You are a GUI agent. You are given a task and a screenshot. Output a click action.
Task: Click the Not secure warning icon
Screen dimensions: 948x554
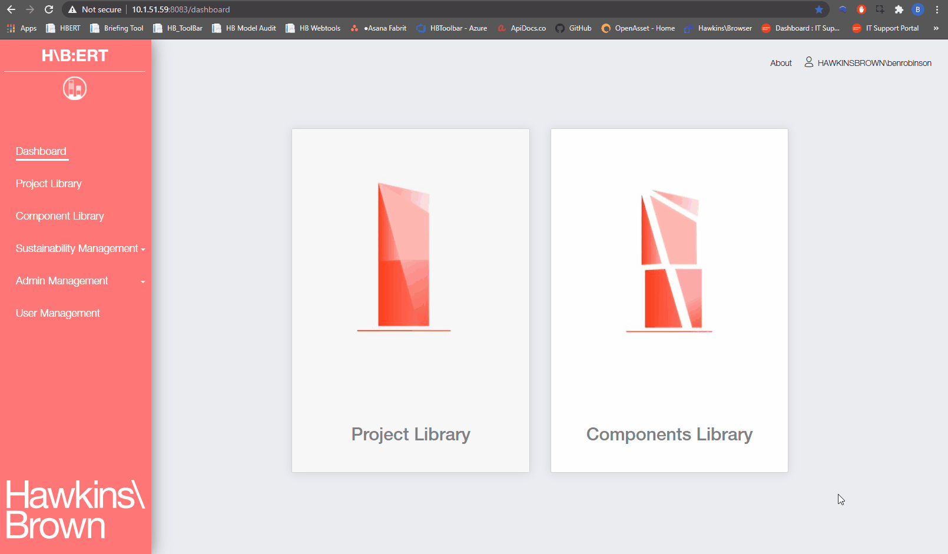[x=72, y=9]
